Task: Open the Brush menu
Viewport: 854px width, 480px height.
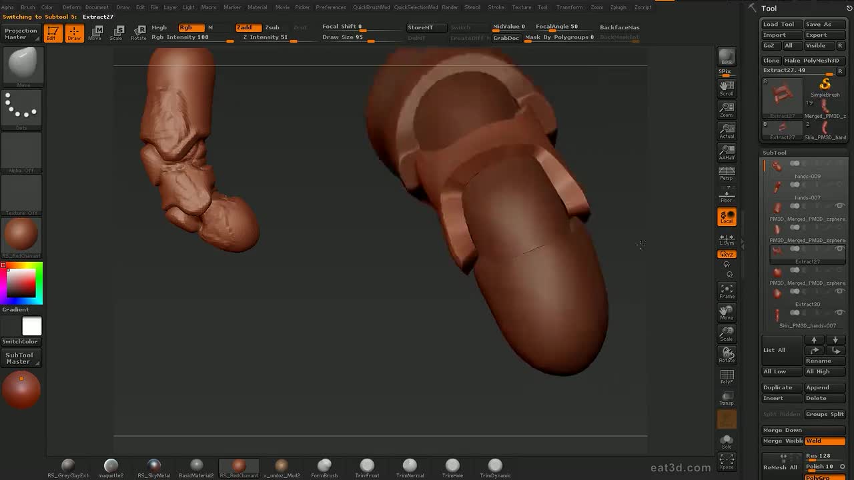Action: (x=27, y=7)
